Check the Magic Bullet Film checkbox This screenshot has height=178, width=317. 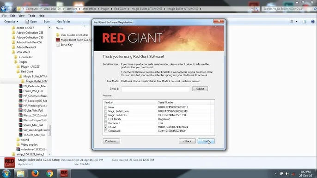pyautogui.click(x=105, y=115)
